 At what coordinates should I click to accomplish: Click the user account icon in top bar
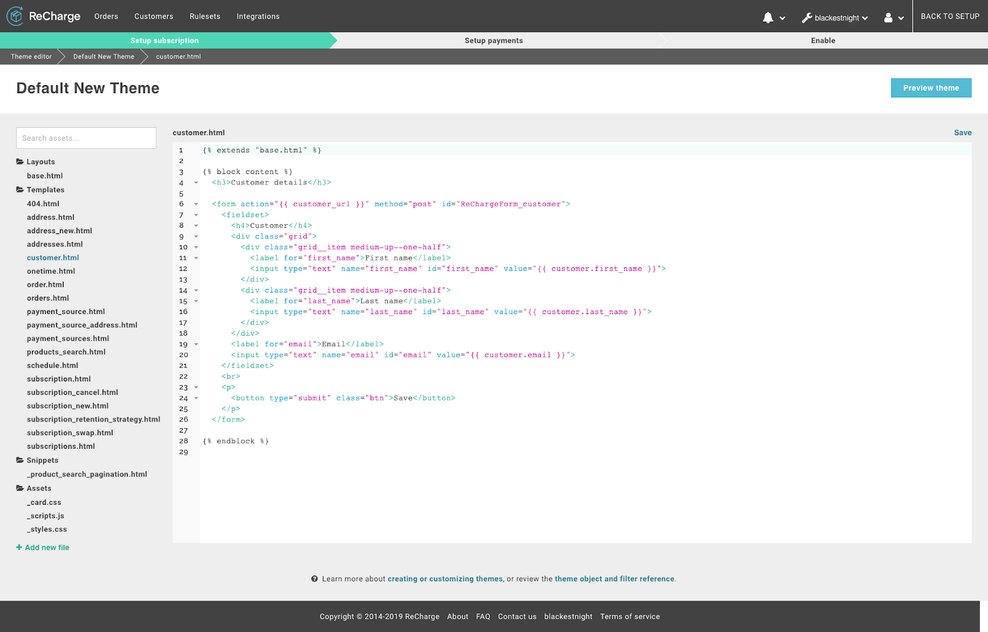(x=889, y=17)
